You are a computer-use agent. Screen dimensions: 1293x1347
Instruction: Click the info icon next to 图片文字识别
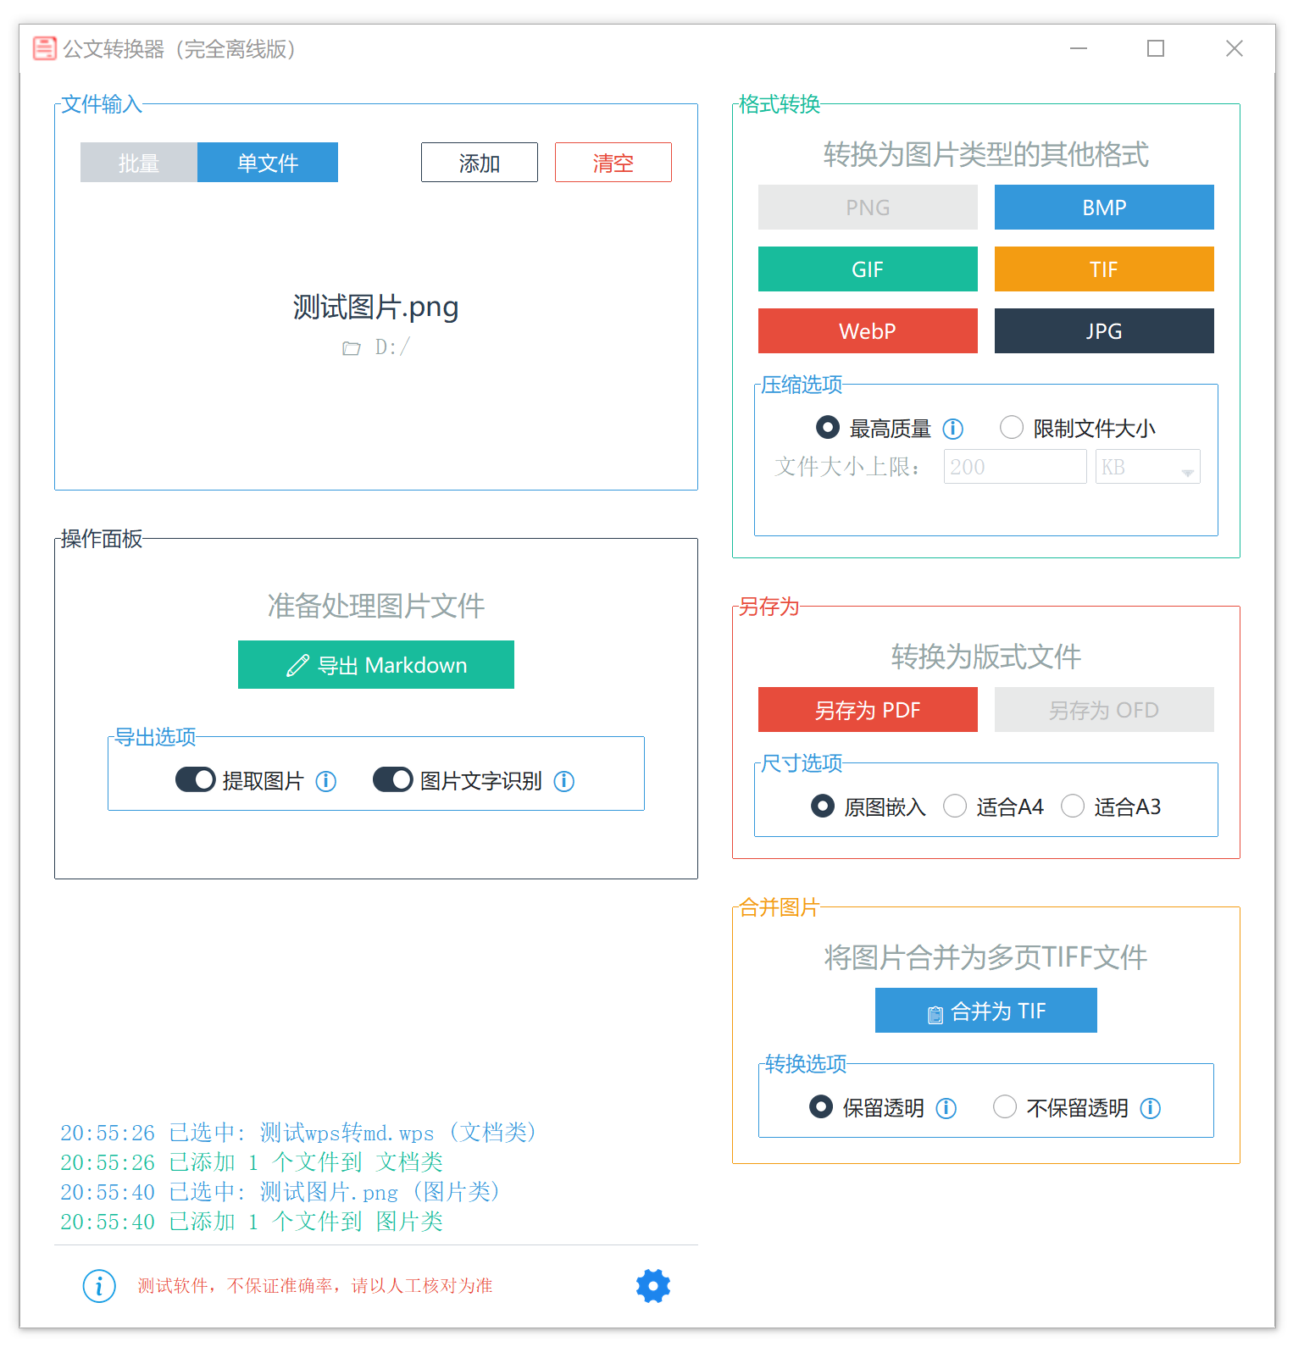[x=563, y=781]
